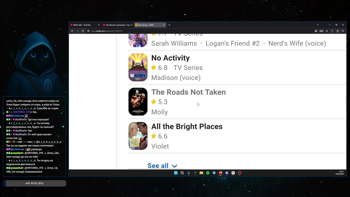Close the Elle Fanning IMDb tab
This screenshot has height=197, width=350.
click(164, 25)
